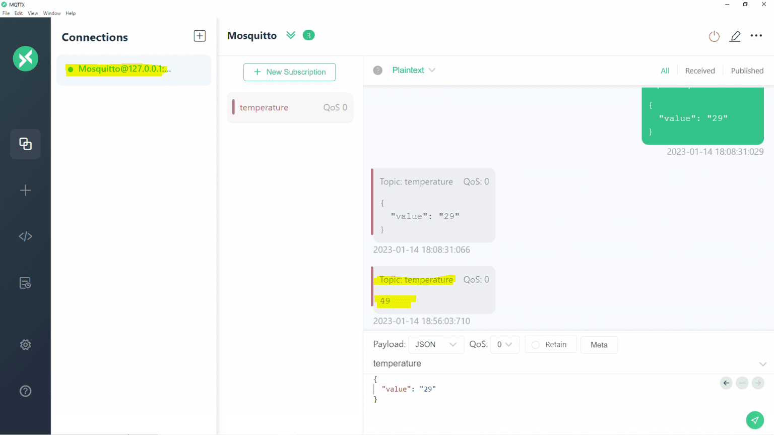Open the Script editor code icon
Image resolution: width=774 pixels, height=435 pixels.
pyautogui.click(x=25, y=236)
